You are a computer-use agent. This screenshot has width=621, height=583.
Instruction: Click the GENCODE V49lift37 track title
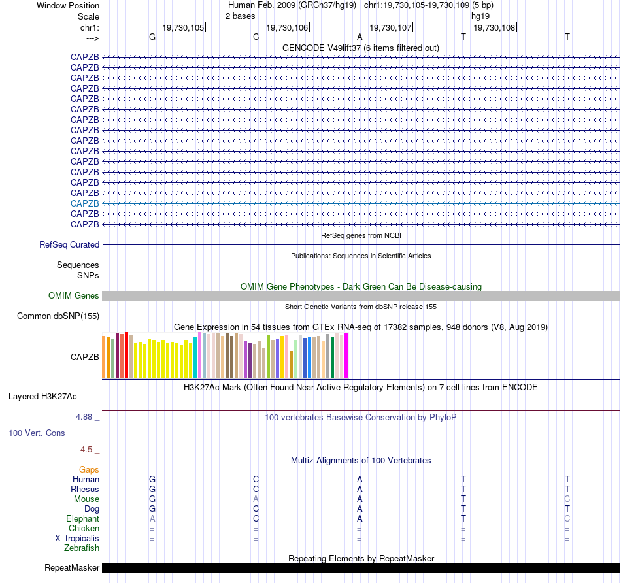(x=361, y=48)
